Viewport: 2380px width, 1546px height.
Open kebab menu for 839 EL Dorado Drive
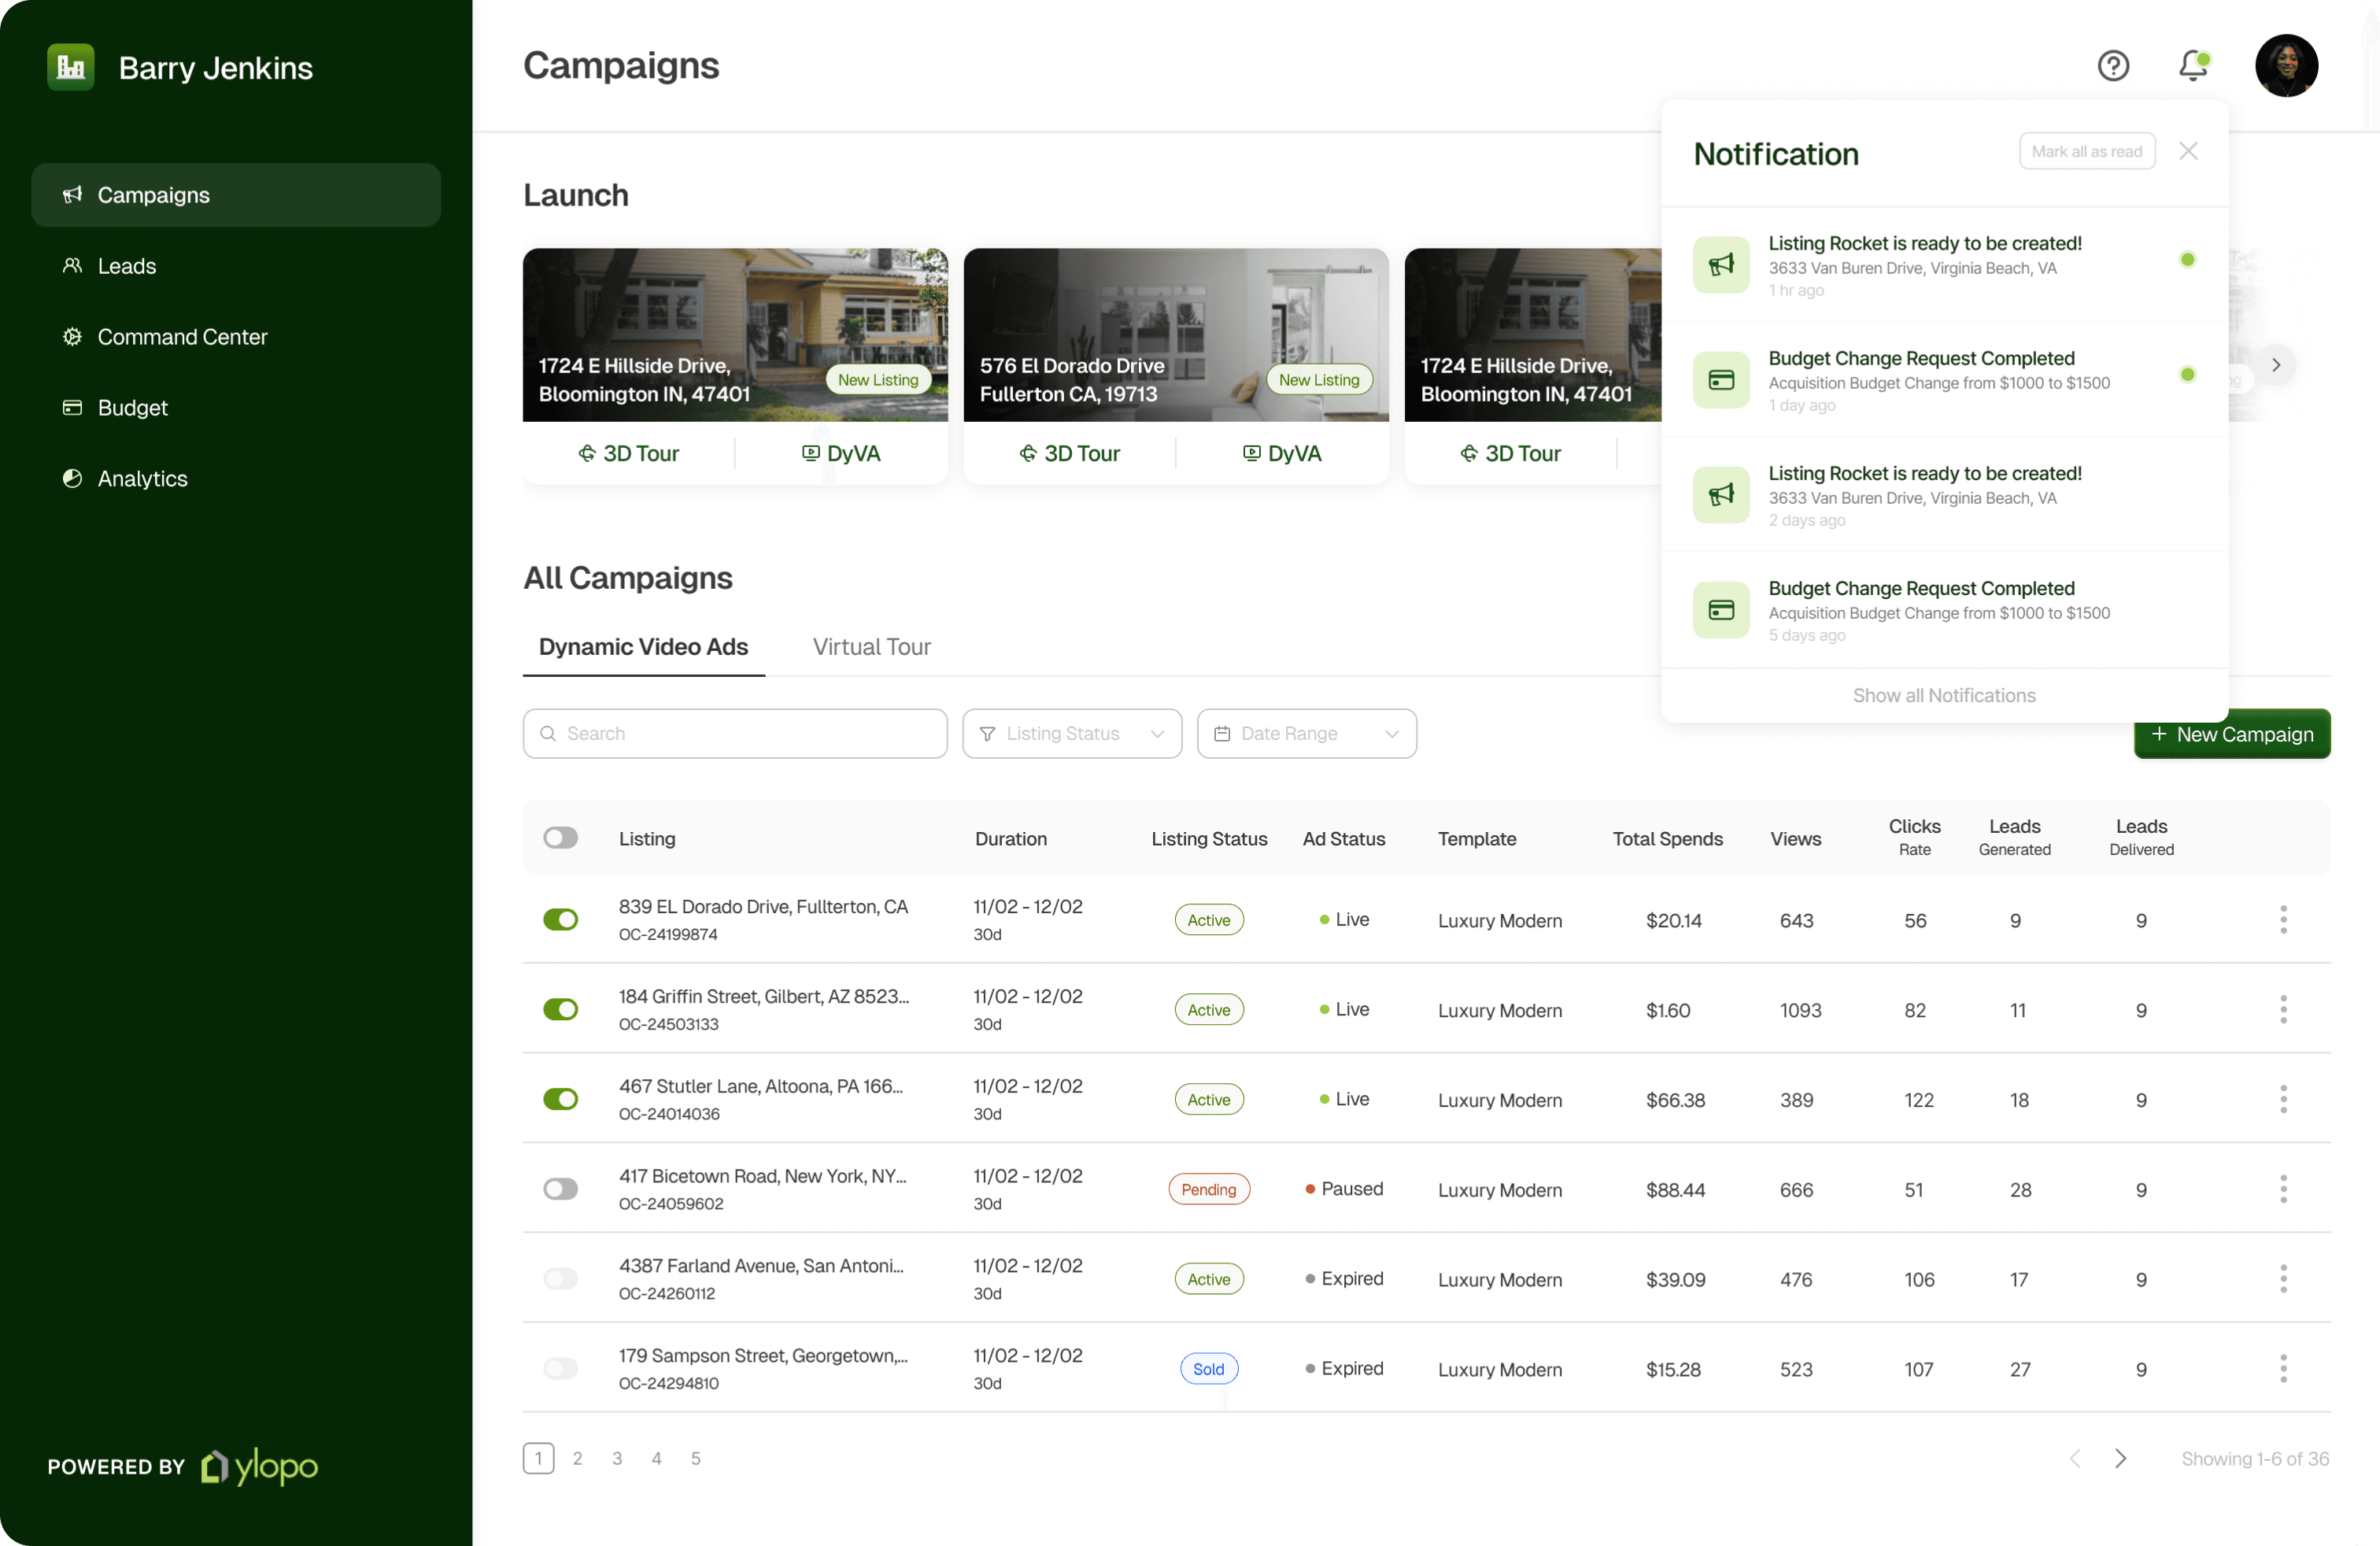tap(2283, 919)
